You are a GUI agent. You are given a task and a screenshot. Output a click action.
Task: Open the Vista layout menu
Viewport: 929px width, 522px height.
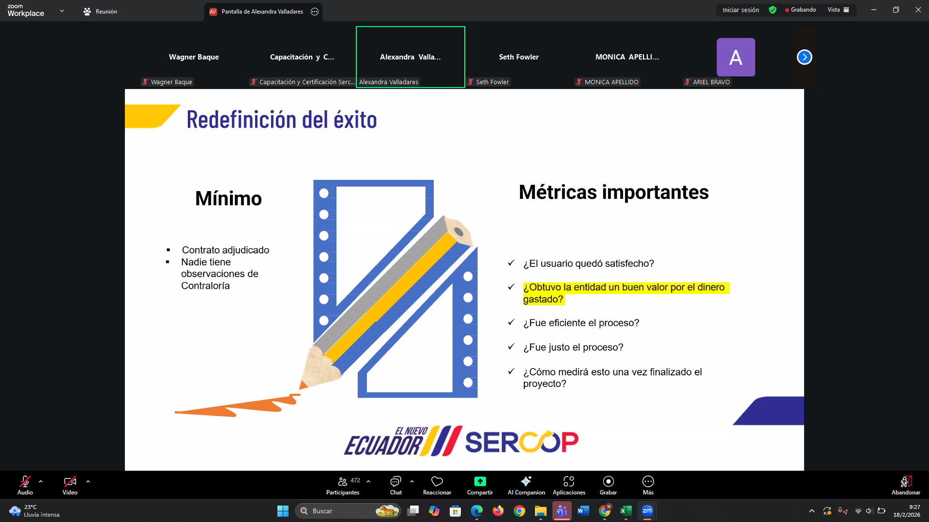click(838, 10)
